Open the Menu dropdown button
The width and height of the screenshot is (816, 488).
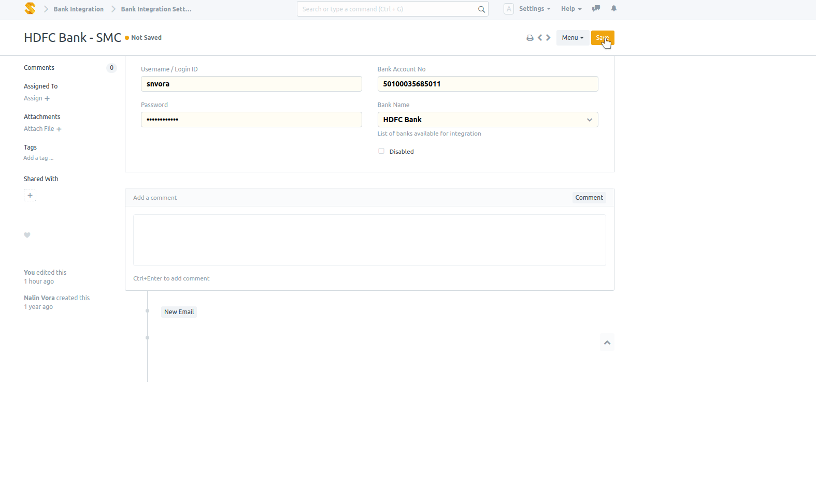(x=572, y=38)
